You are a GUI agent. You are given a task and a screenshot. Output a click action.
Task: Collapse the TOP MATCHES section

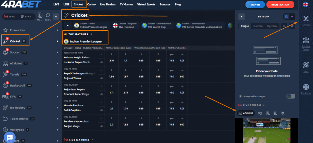coord(92,34)
